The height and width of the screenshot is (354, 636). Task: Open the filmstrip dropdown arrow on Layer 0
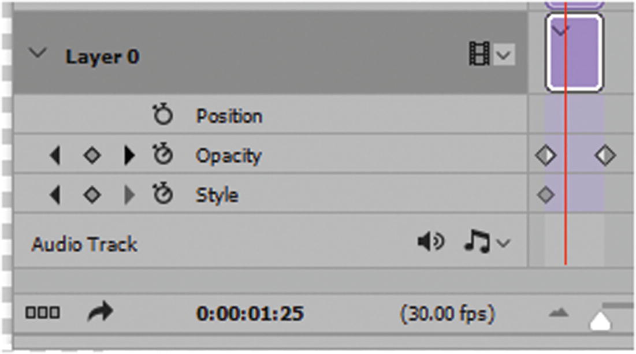tap(503, 56)
